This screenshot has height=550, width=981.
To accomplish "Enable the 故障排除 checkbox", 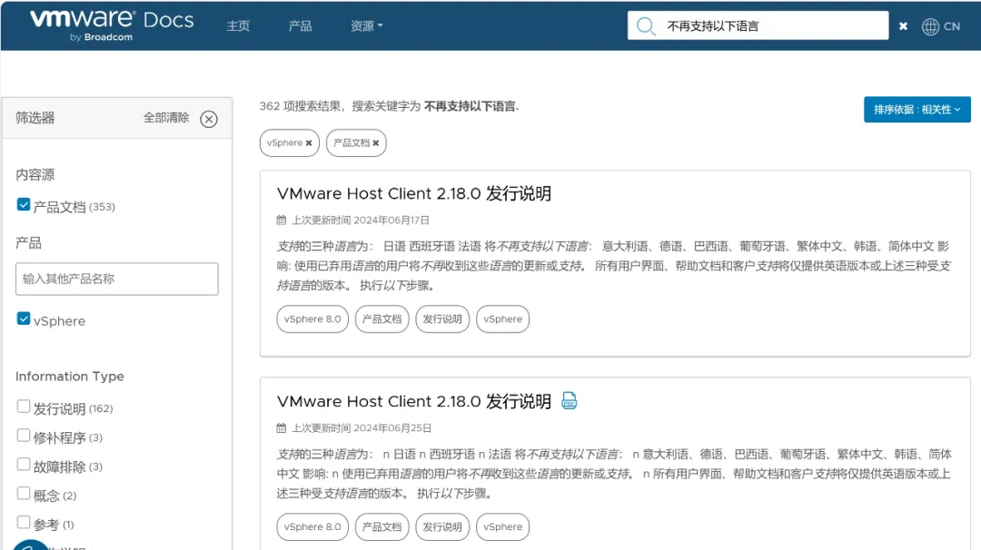I will 24,466.
